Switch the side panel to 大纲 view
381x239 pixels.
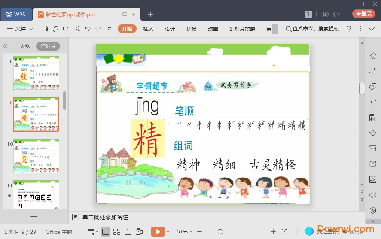tap(25, 46)
